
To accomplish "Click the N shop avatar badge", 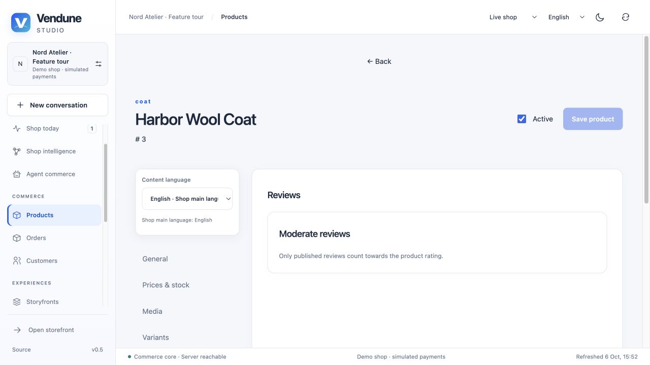I will pos(20,64).
